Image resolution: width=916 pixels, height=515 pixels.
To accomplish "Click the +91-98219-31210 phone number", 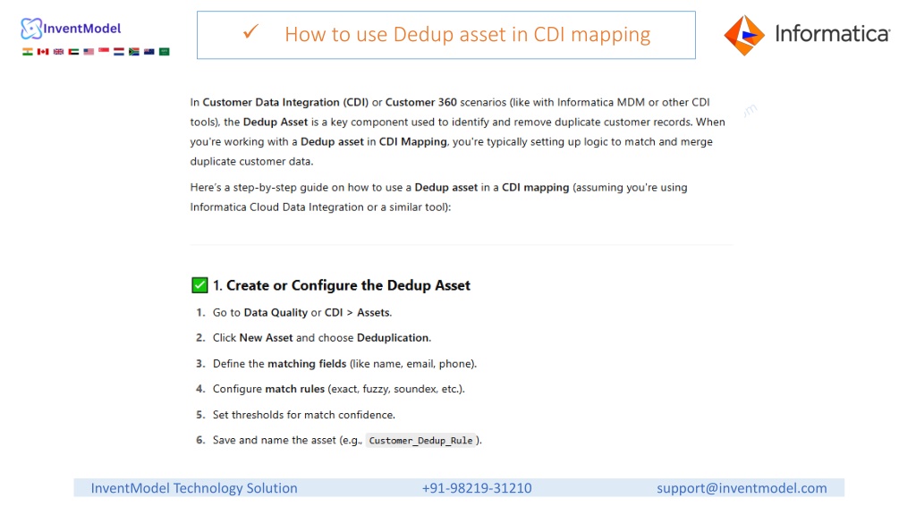I will tap(477, 488).
